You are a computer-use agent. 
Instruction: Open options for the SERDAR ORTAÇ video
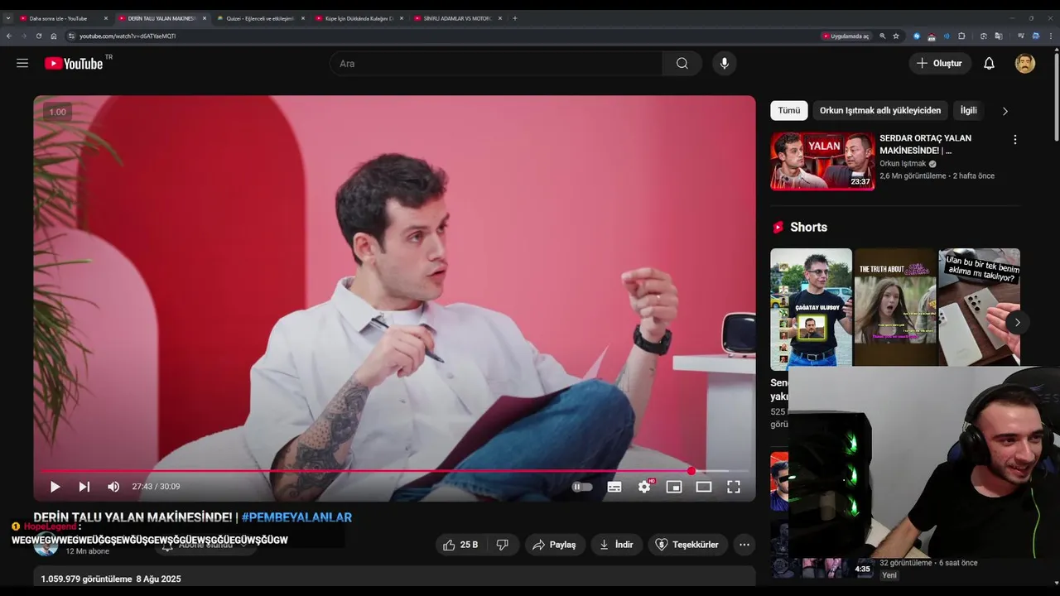[x=1014, y=140]
